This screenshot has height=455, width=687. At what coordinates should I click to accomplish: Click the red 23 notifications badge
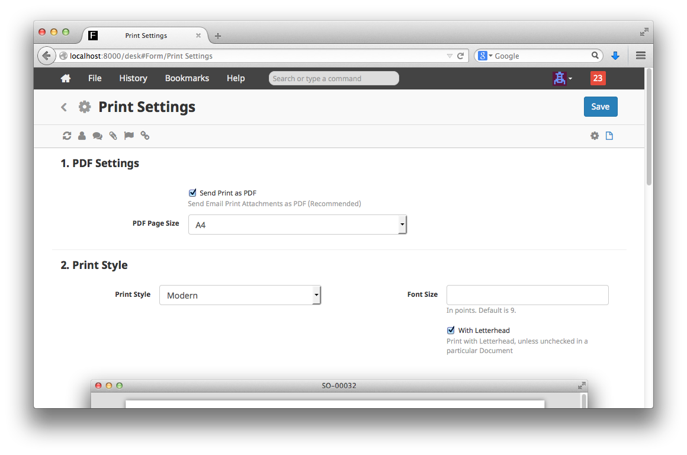pos(598,78)
